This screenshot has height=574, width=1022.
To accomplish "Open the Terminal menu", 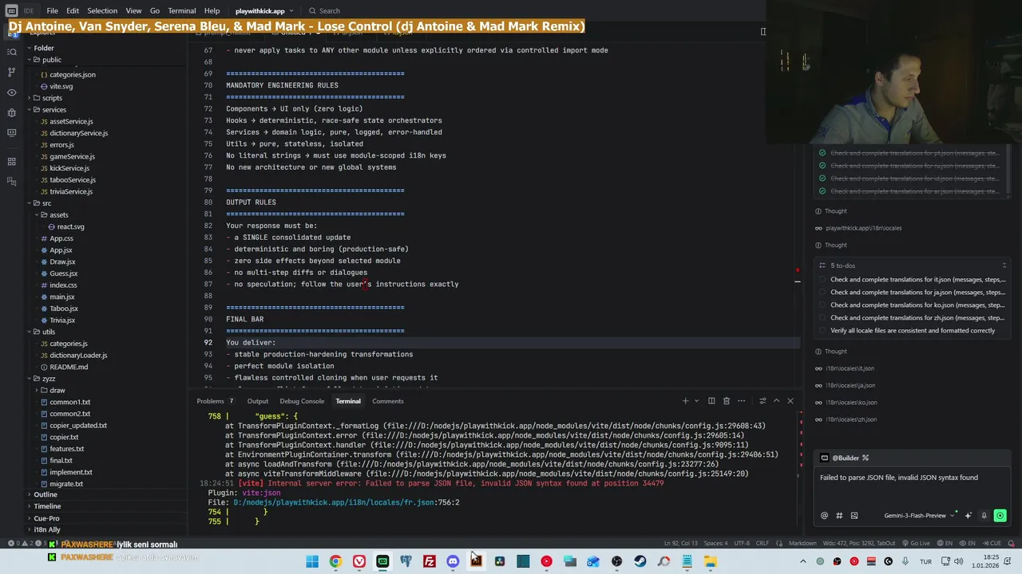I will pos(181,10).
